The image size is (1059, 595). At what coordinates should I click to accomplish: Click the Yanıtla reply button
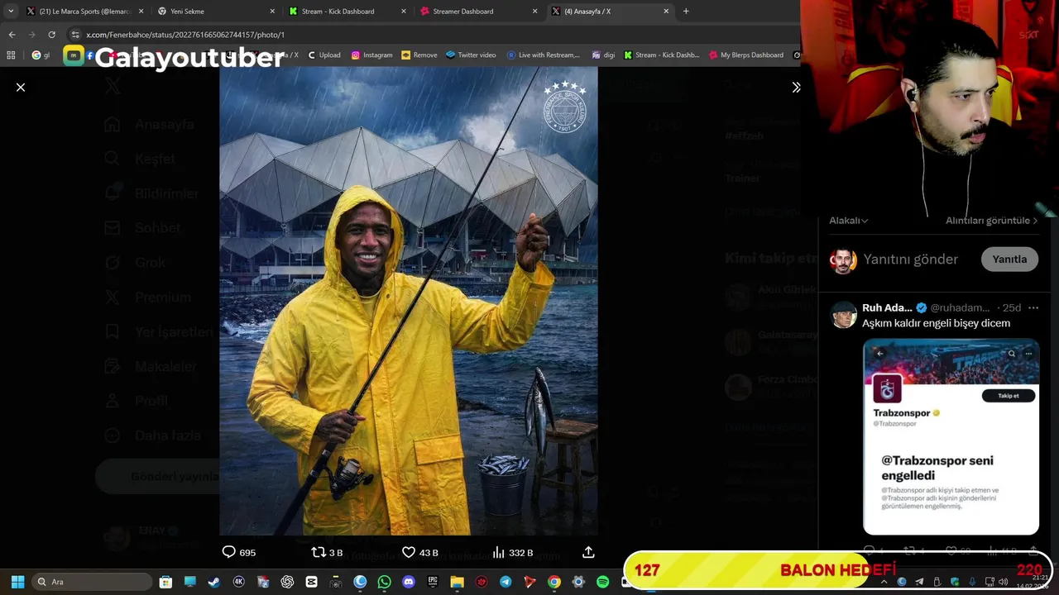(x=1009, y=259)
